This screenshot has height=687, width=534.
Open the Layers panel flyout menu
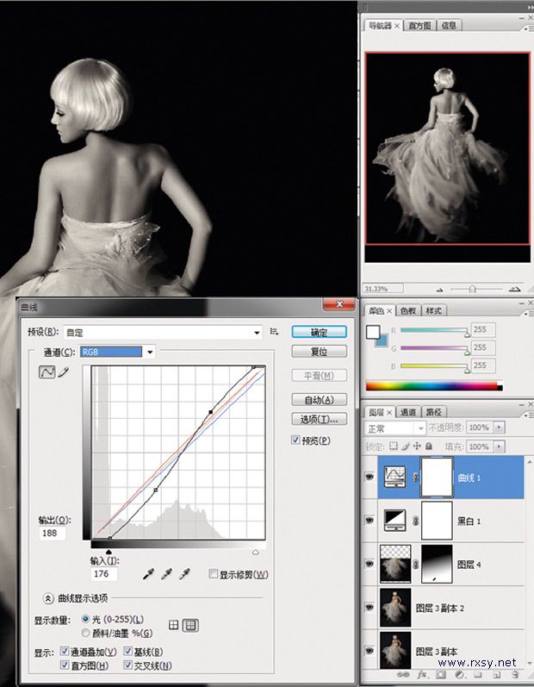pyautogui.click(x=527, y=415)
